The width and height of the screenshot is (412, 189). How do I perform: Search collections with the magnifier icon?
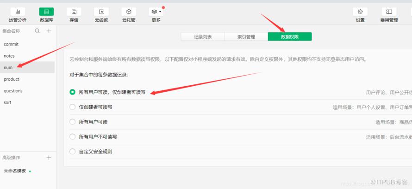[37, 31]
